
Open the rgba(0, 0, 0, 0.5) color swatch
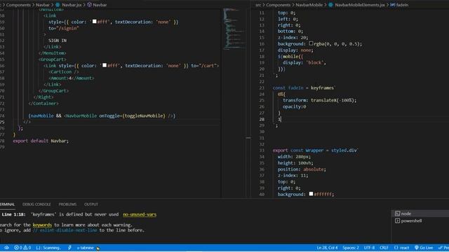click(311, 43)
